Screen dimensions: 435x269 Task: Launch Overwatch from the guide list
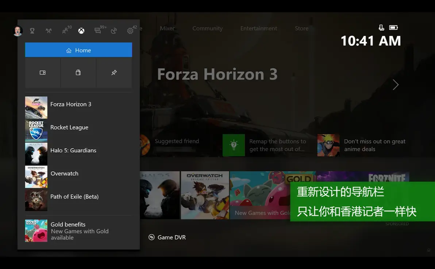pos(78,177)
